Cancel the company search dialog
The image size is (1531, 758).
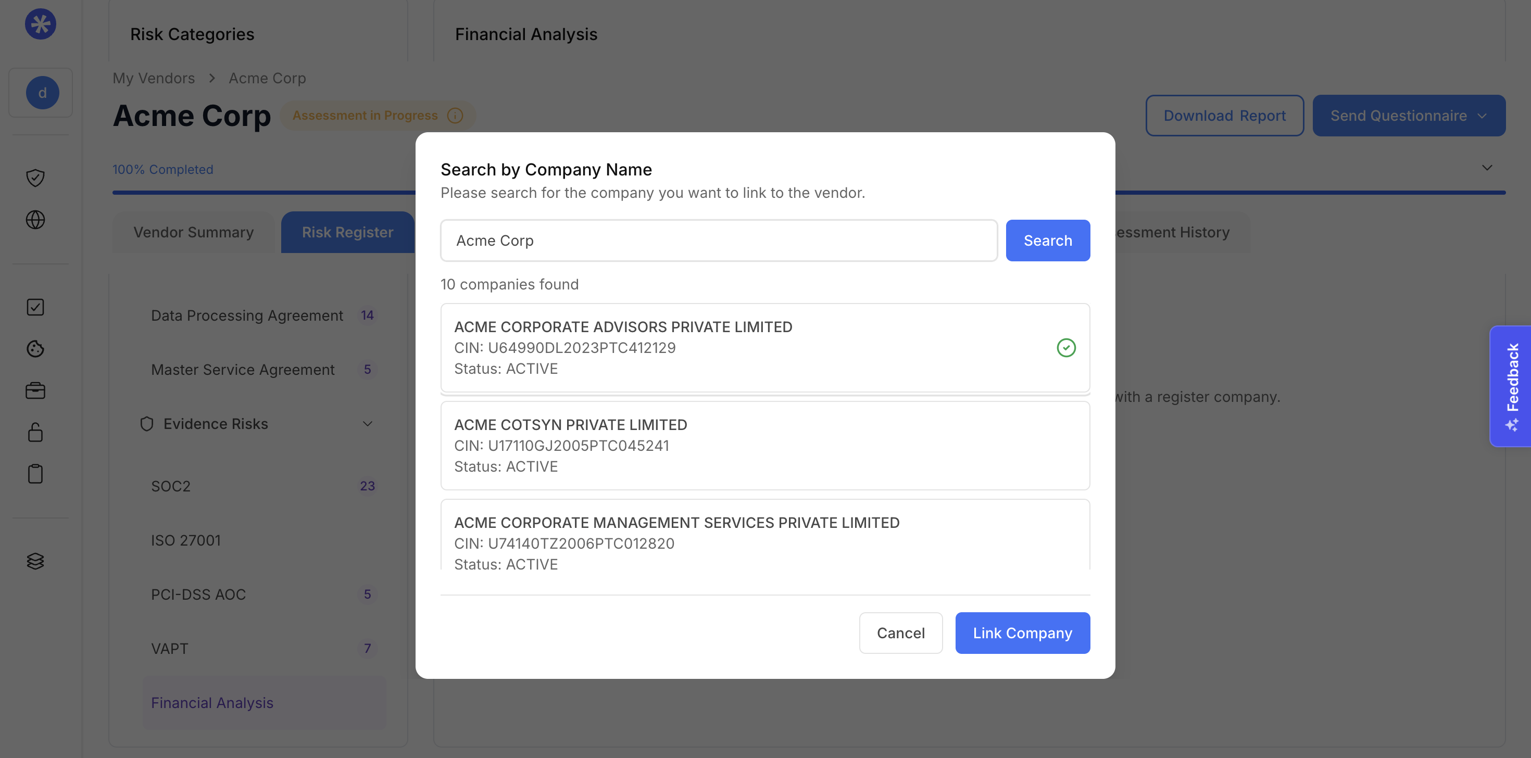point(900,633)
